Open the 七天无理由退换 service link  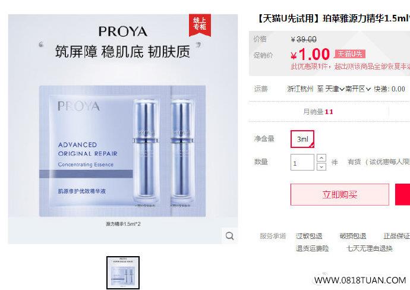click(370, 248)
